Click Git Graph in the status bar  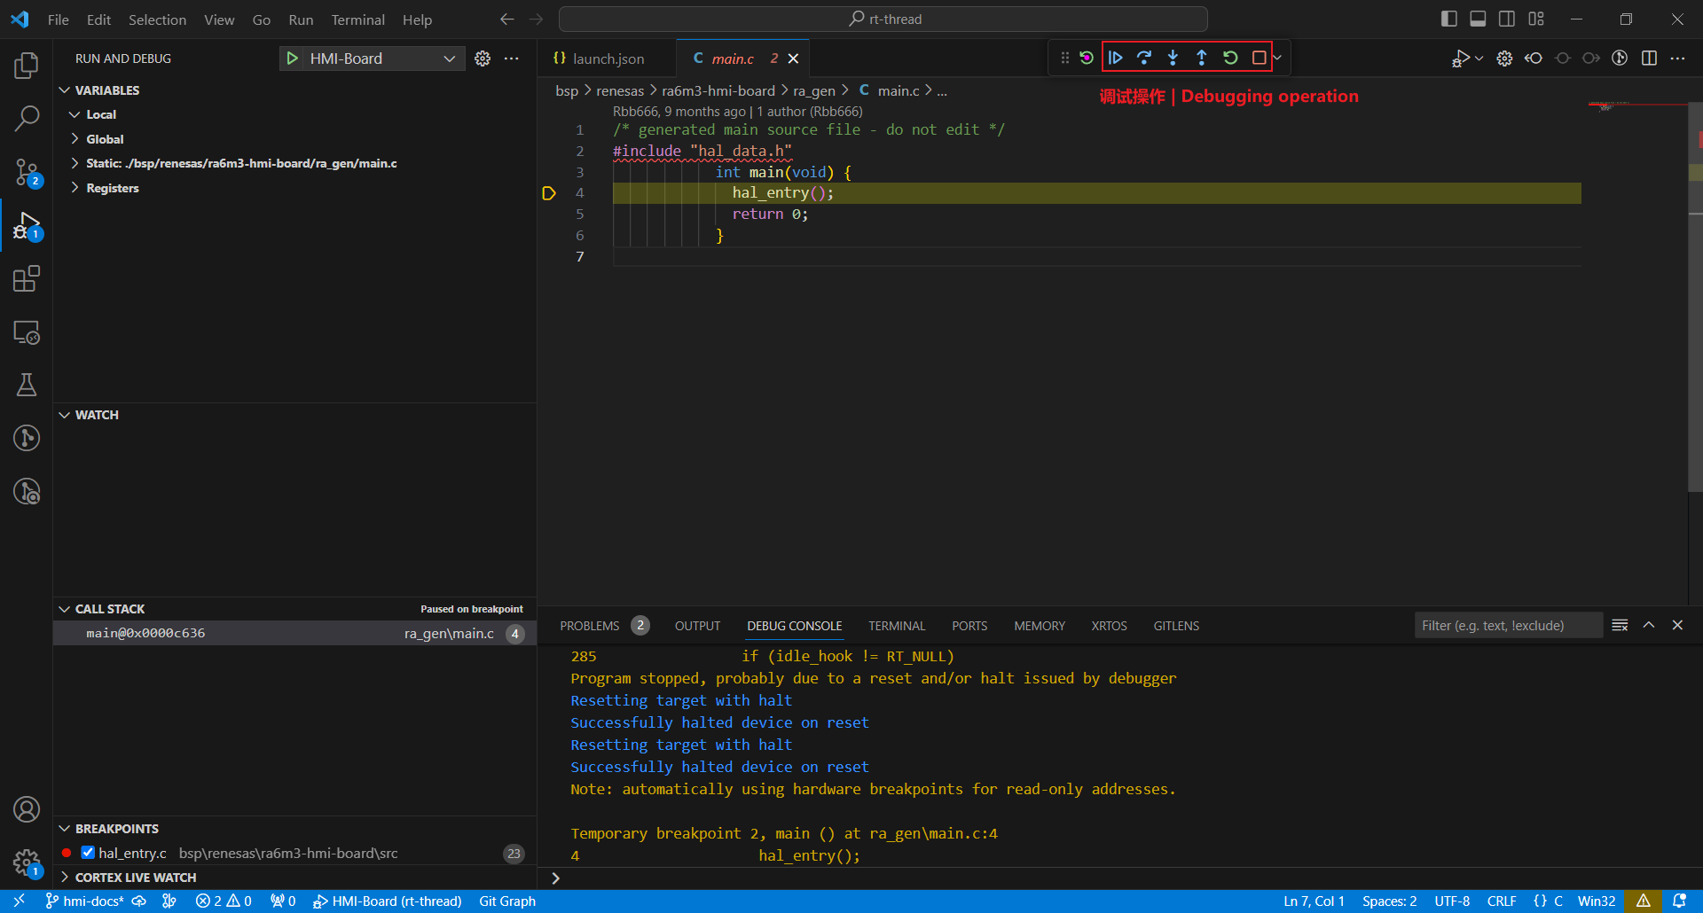coord(507,901)
